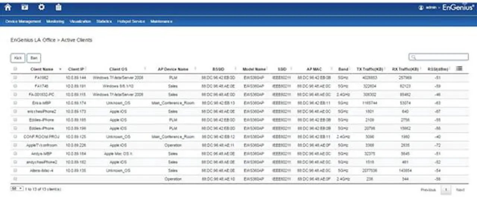477x197 pixels.
Task: Click TX traffic value 4026653
Action: coord(369,78)
